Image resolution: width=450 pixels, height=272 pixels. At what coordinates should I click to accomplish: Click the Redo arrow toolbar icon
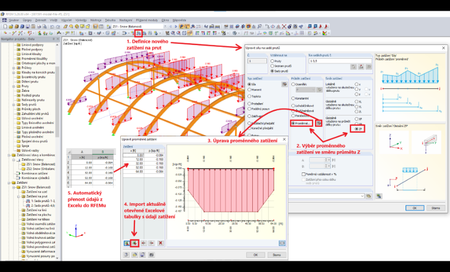pos(57,27)
